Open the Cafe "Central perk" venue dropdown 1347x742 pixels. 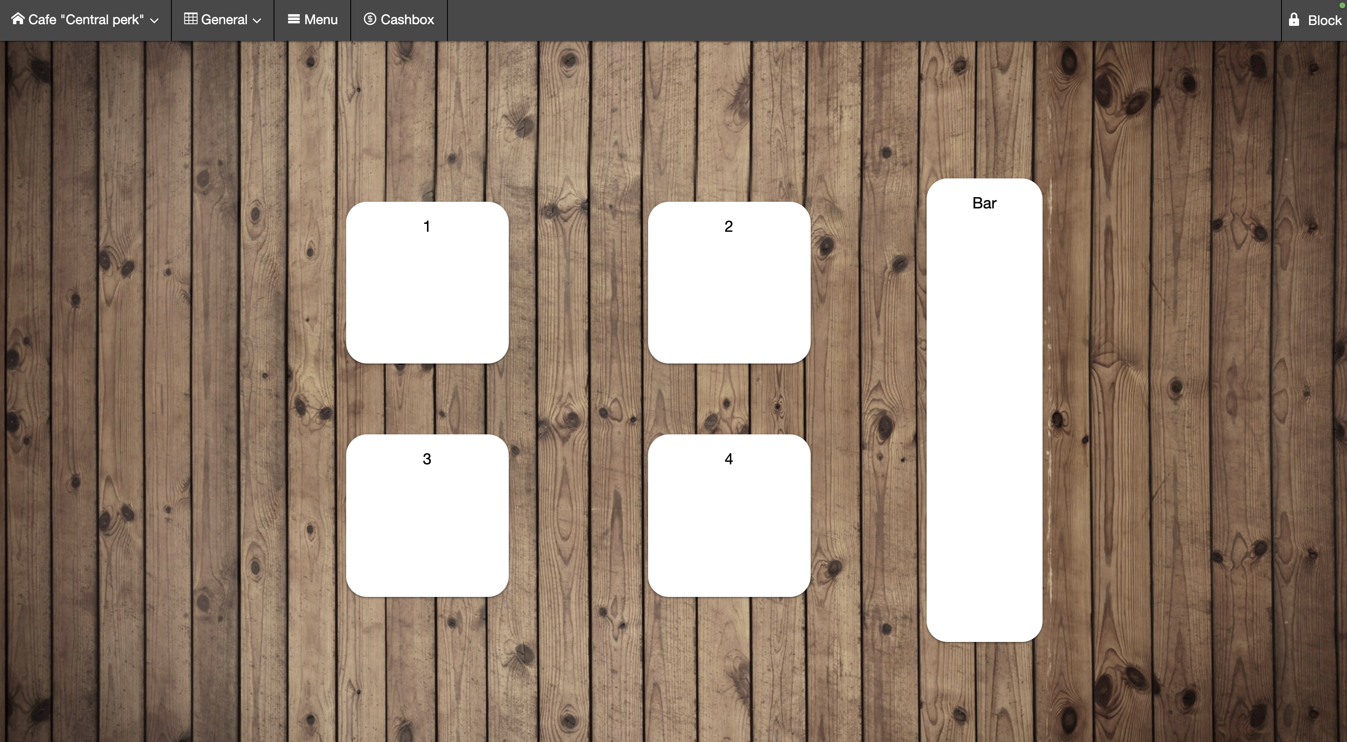[x=86, y=20]
